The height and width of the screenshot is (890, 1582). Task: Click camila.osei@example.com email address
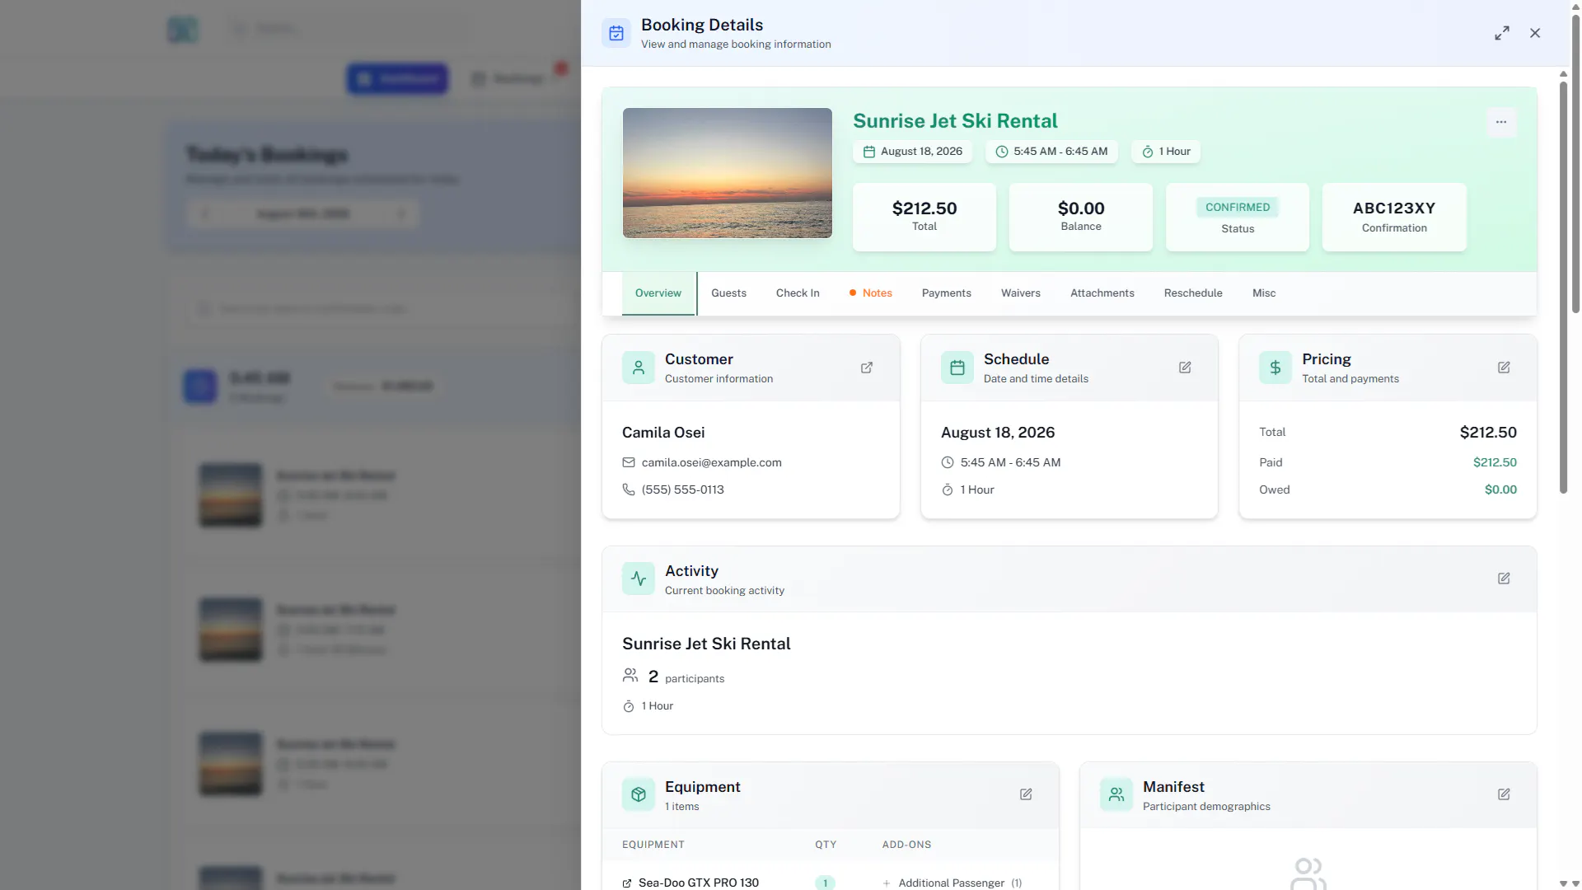[711, 462]
